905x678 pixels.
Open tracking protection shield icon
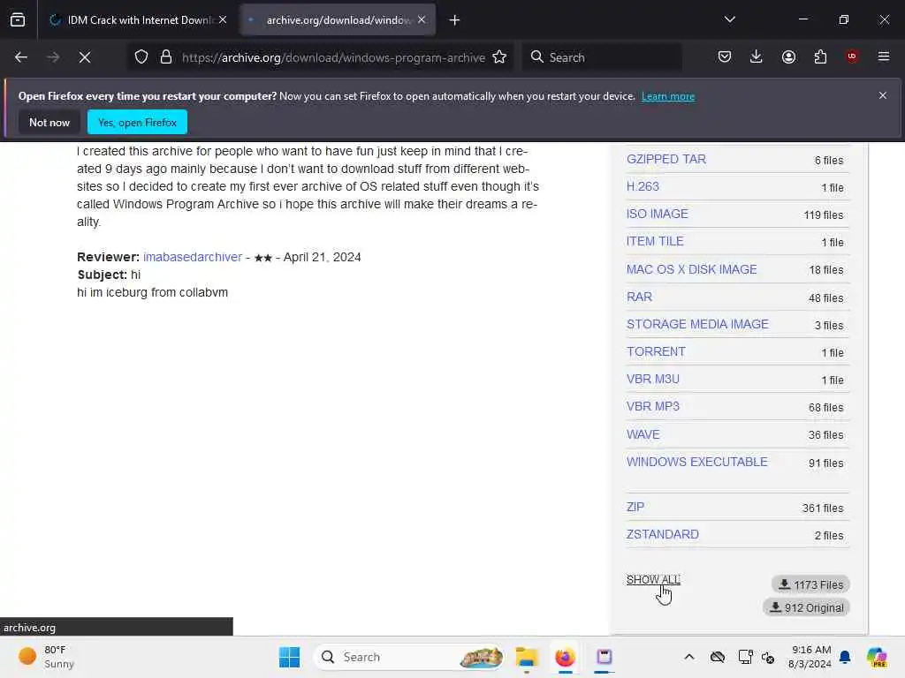click(x=141, y=57)
